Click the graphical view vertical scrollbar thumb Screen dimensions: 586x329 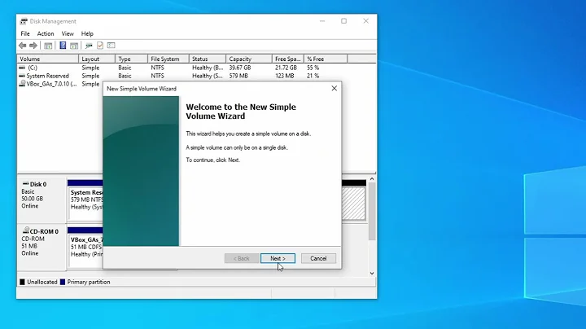(372, 211)
